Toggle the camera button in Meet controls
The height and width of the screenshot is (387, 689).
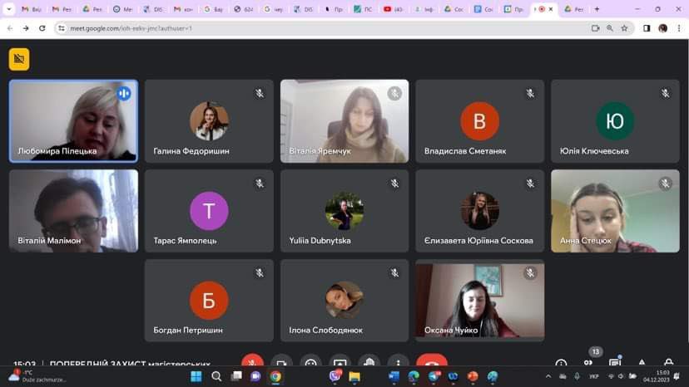[281, 364]
